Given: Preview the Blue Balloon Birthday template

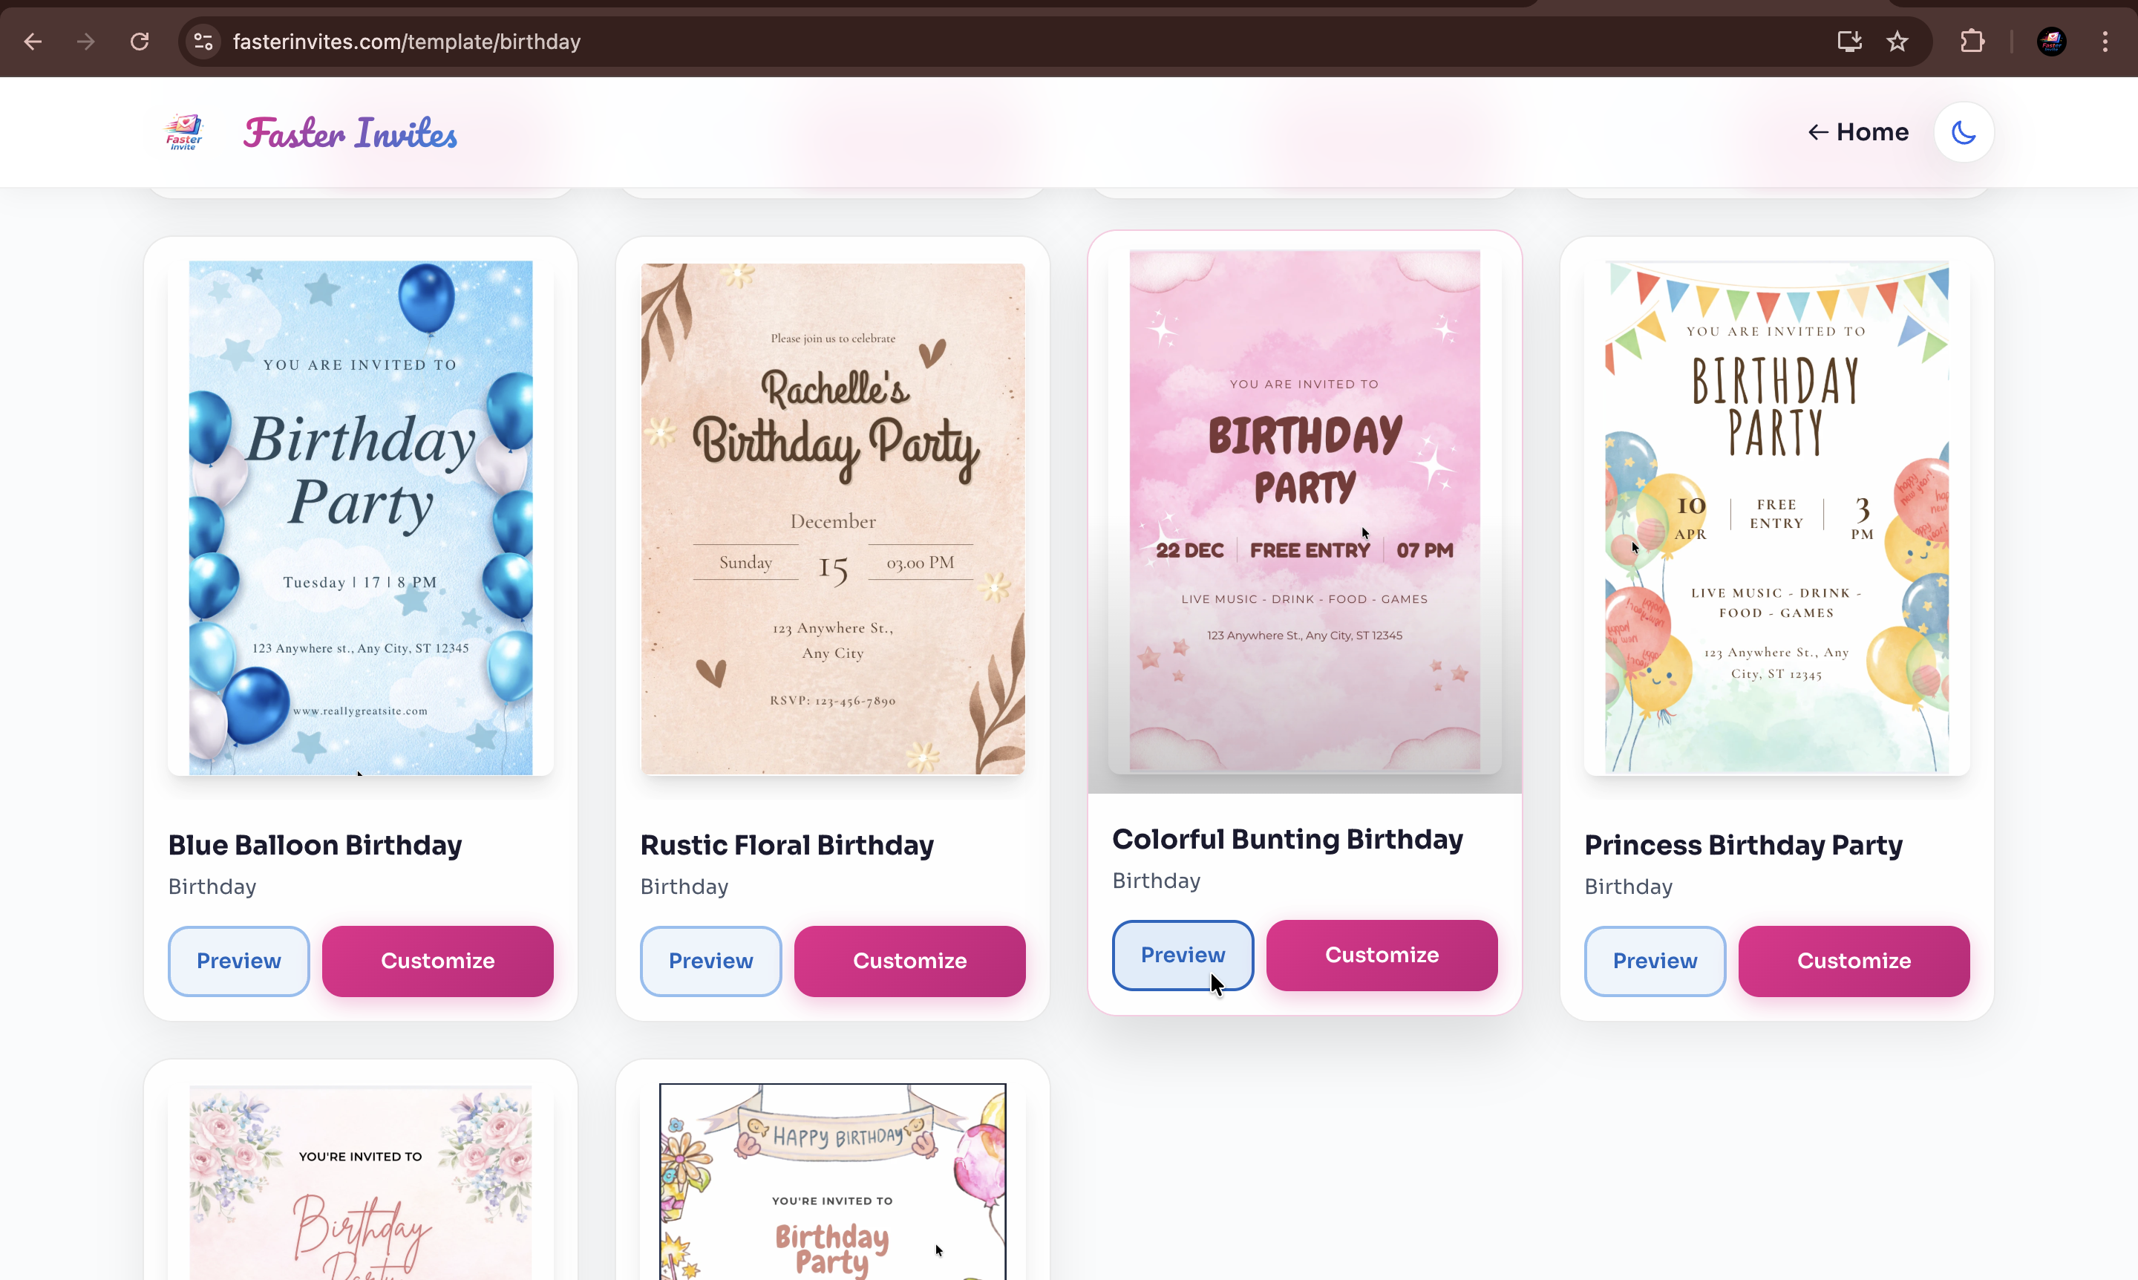Looking at the screenshot, I should click(x=238, y=961).
